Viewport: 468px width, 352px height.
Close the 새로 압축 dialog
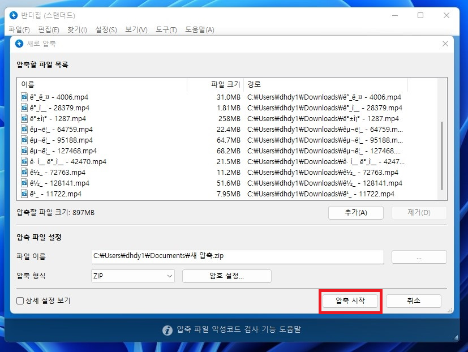(445, 44)
